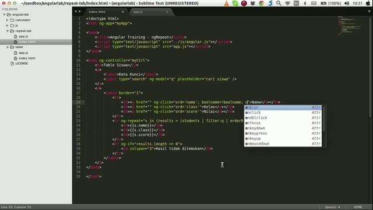Choose ondblclick from the autocomplete list
The image size is (373, 210).
283,118
